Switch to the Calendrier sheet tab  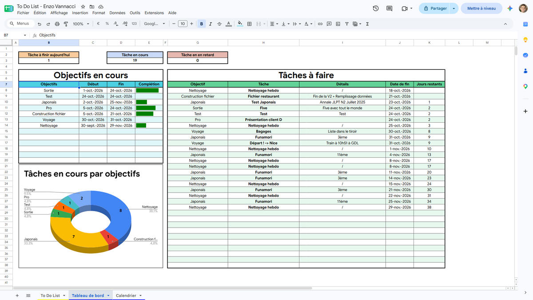pyautogui.click(x=129, y=296)
